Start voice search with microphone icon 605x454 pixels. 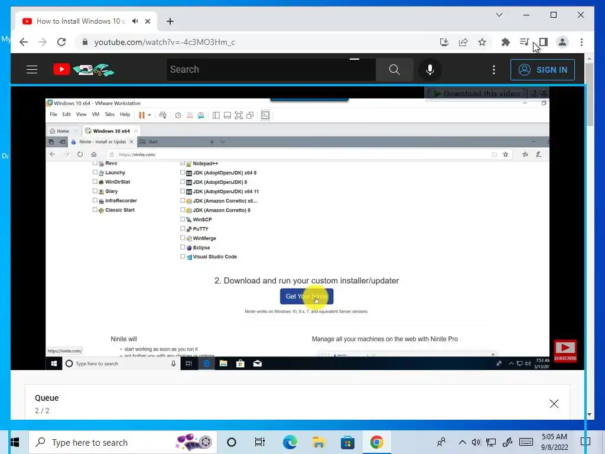click(430, 70)
